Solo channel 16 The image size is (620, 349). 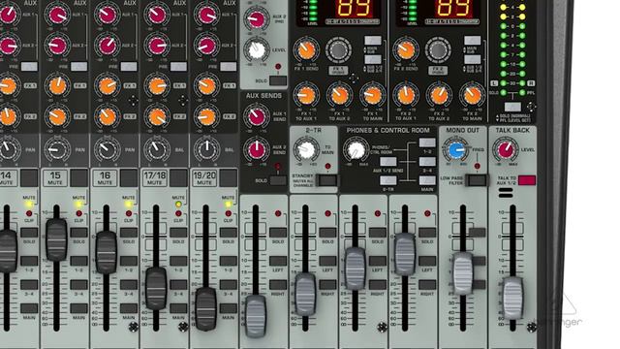coord(129,233)
